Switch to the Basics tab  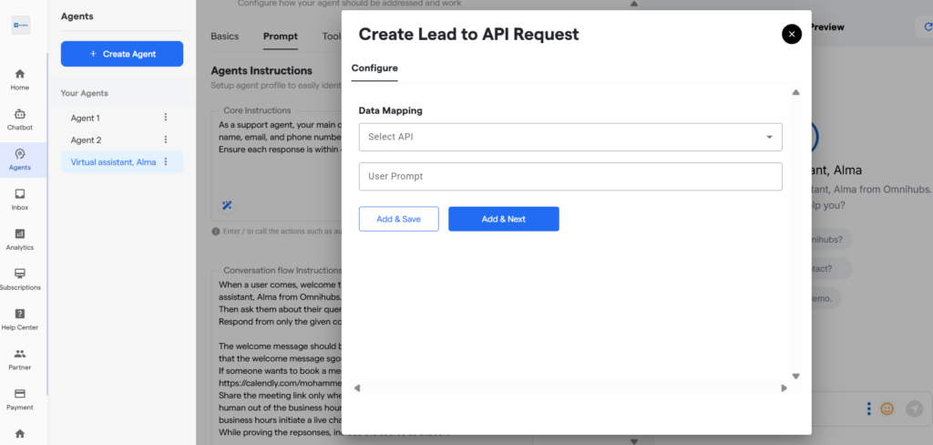224,36
